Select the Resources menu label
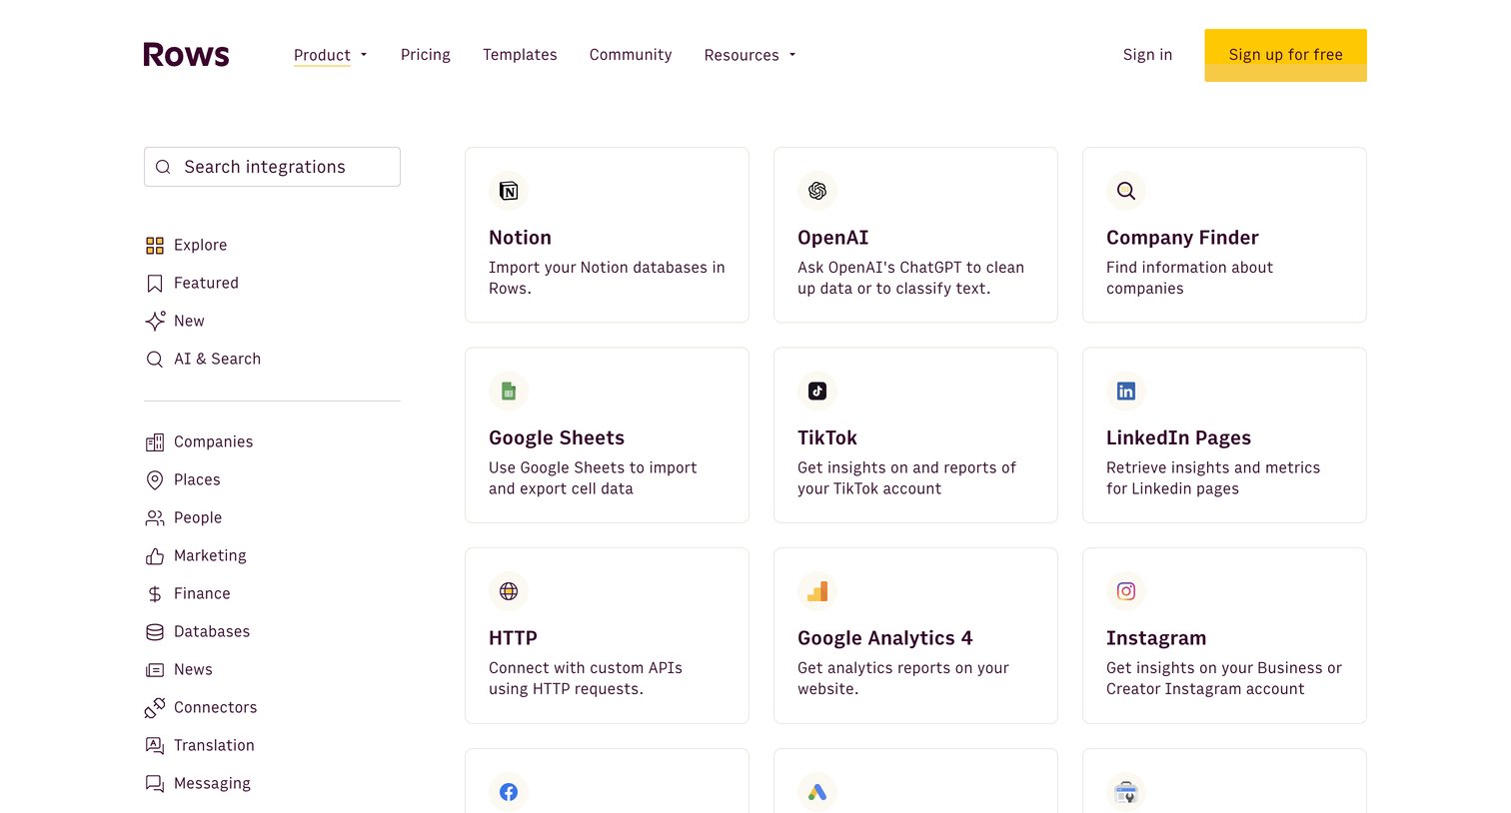The height and width of the screenshot is (813, 1511). point(742,55)
